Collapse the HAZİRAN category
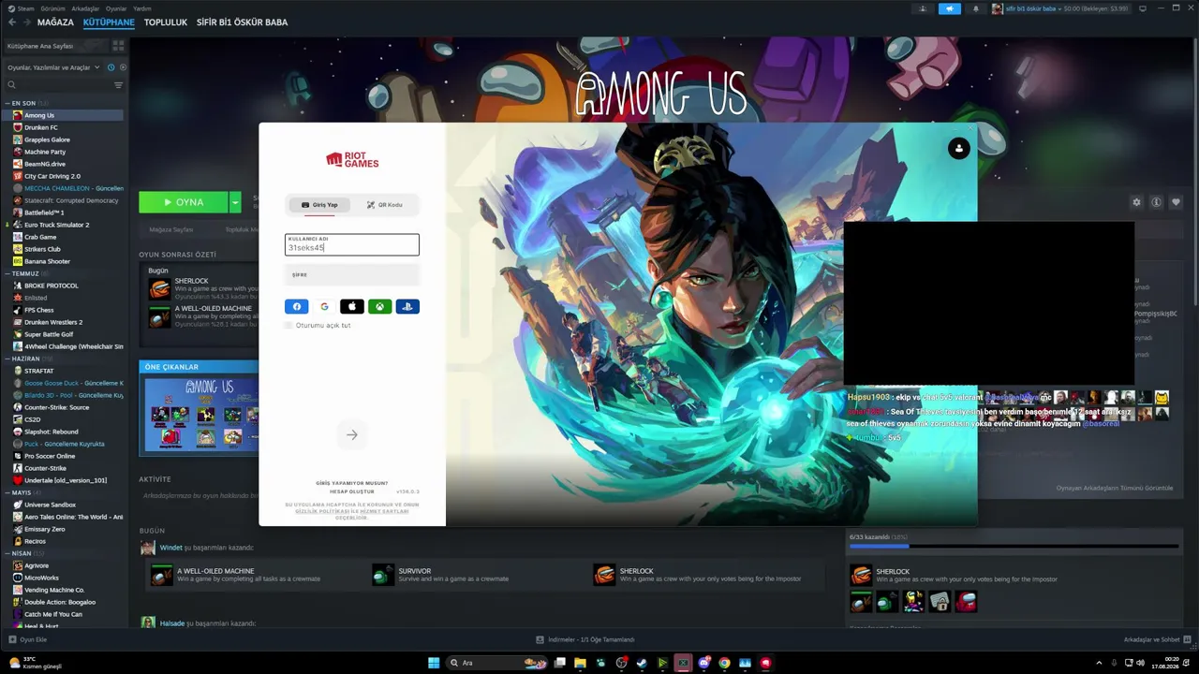Screen dimensions: 1199x674 coord(7,359)
